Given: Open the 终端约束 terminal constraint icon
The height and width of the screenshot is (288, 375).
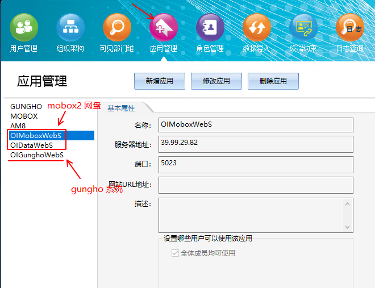Looking at the screenshot, I should coord(303,27).
